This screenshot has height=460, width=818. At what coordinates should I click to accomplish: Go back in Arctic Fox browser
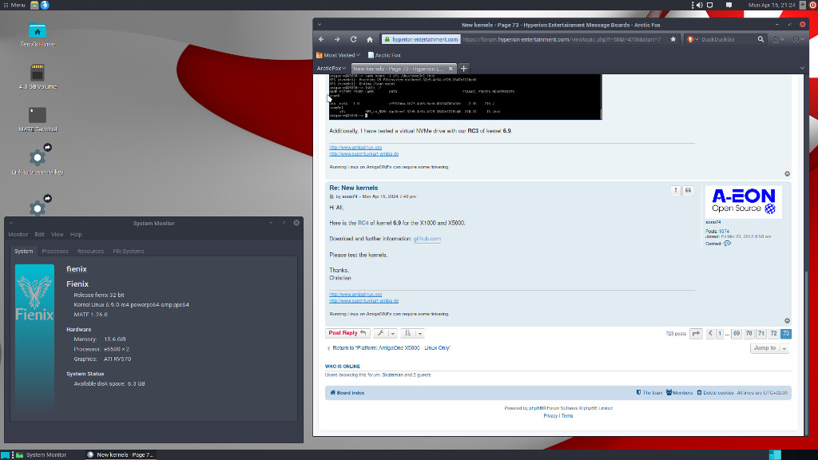321,39
